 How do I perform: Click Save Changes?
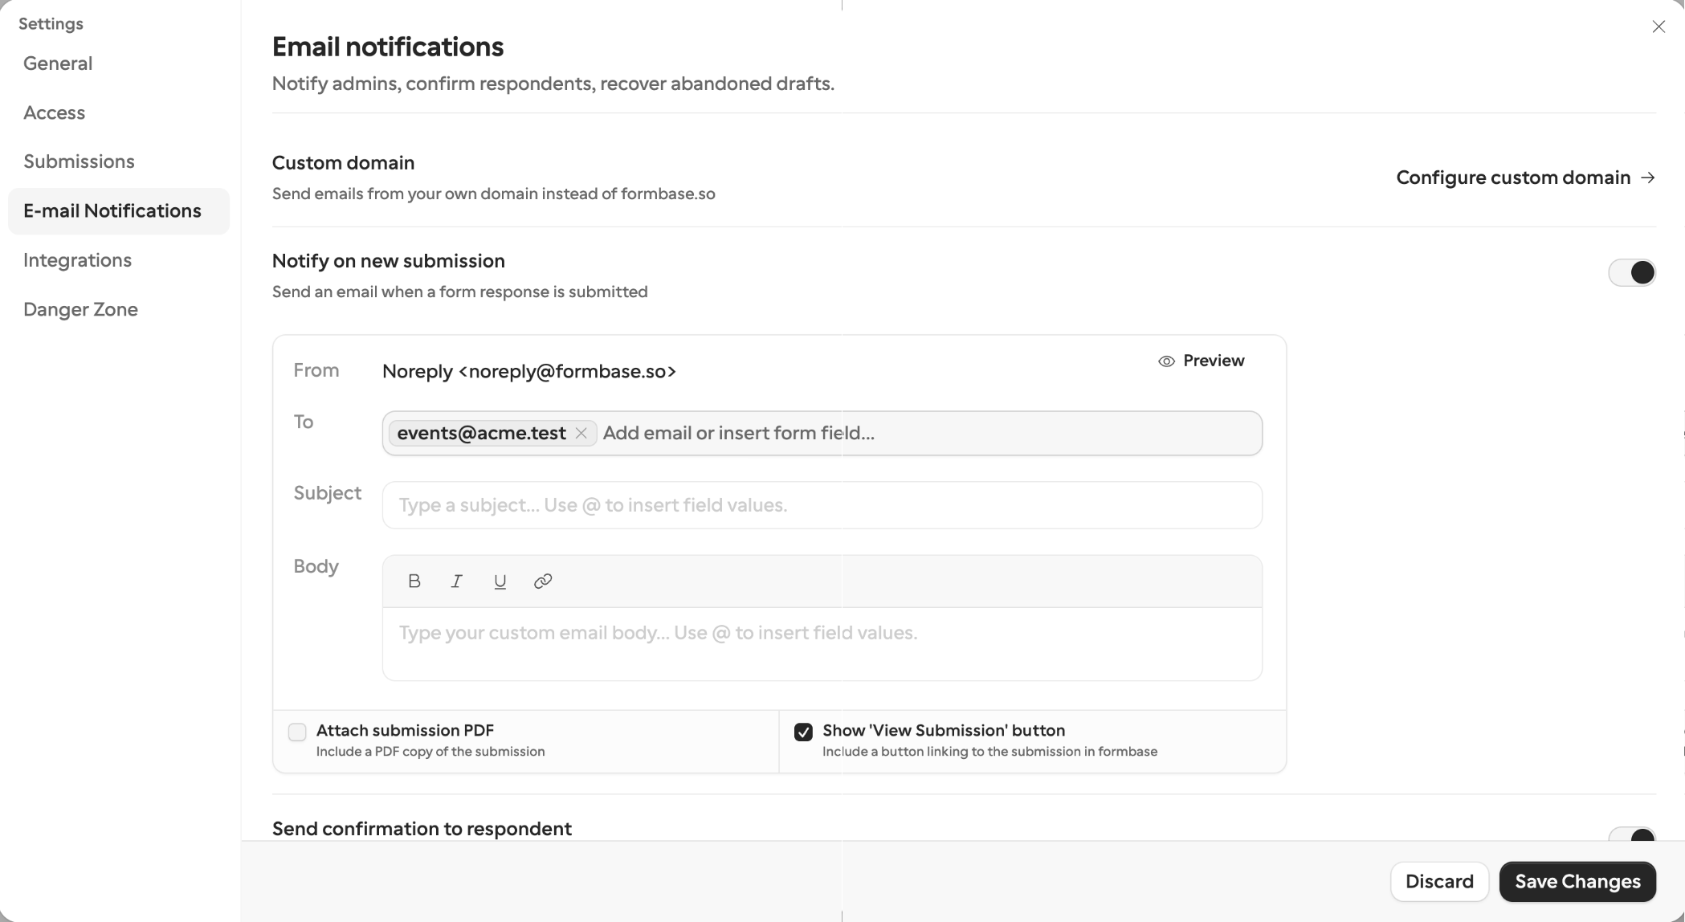[x=1577, y=881]
